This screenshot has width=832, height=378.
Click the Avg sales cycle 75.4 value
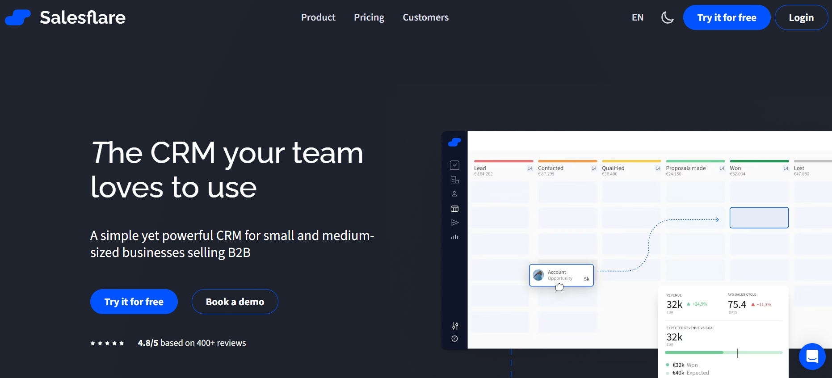point(737,305)
